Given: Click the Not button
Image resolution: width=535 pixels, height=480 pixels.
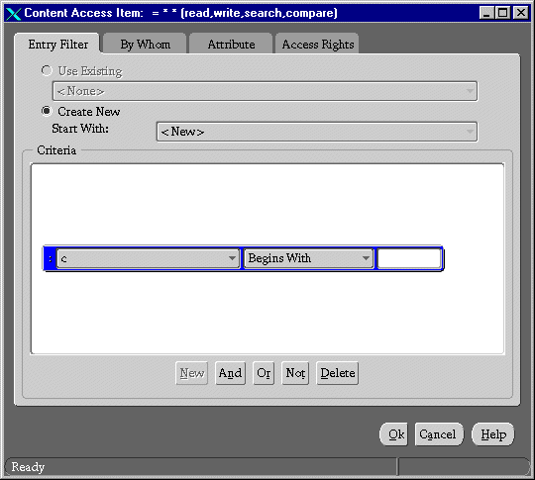Looking at the screenshot, I should pos(295,373).
